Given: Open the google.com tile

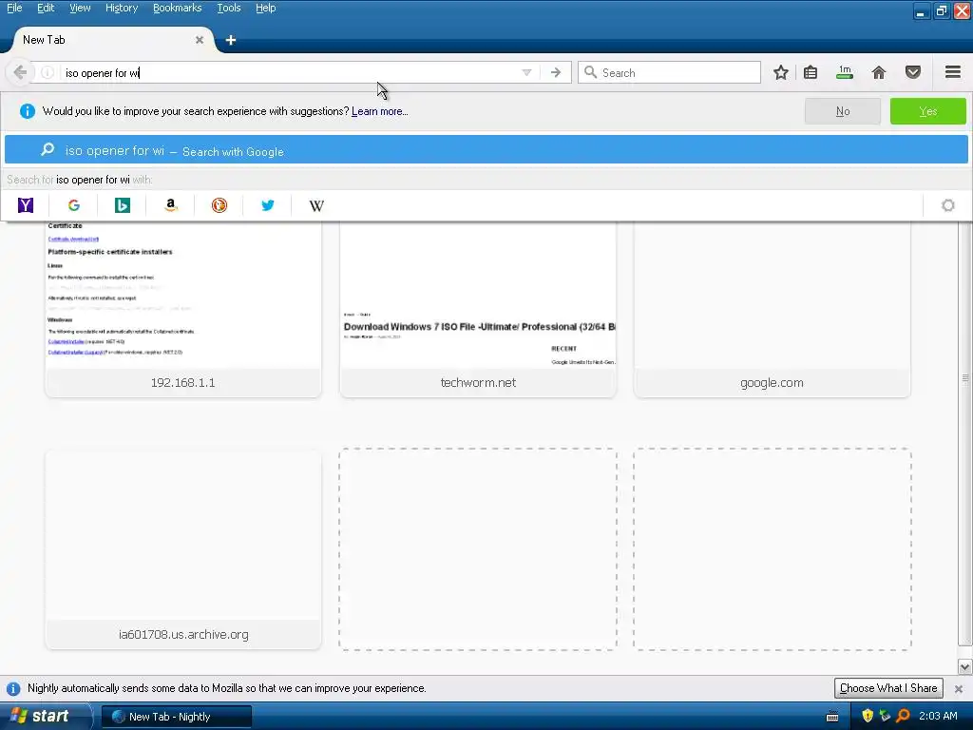Looking at the screenshot, I should pos(772,309).
